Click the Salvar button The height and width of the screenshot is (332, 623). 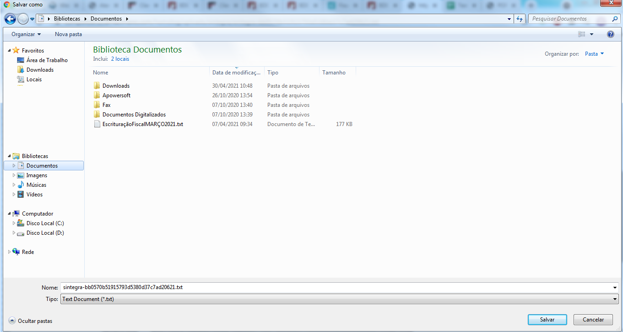pyautogui.click(x=547, y=320)
